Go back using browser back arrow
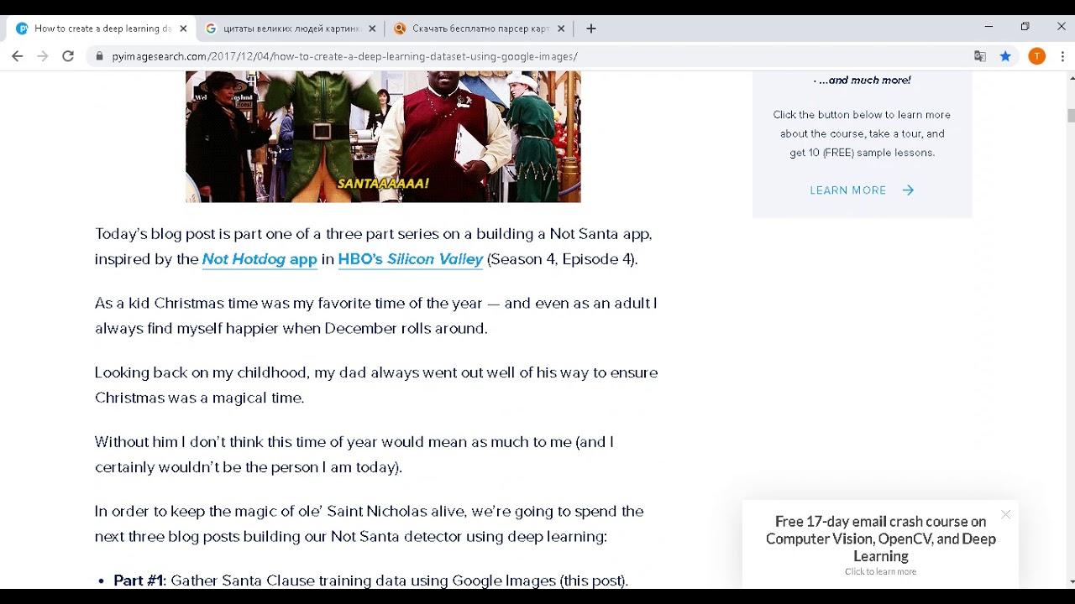The image size is (1075, 604). (17, 56)
